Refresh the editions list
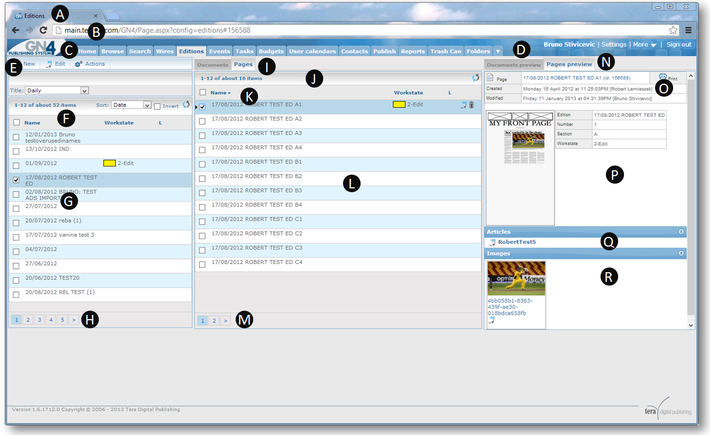 (x=186, y=105)
